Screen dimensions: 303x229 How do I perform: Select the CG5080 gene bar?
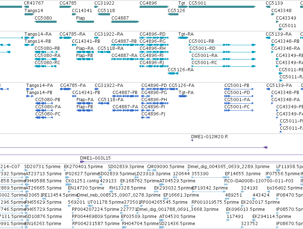click(x=46, y=22)
